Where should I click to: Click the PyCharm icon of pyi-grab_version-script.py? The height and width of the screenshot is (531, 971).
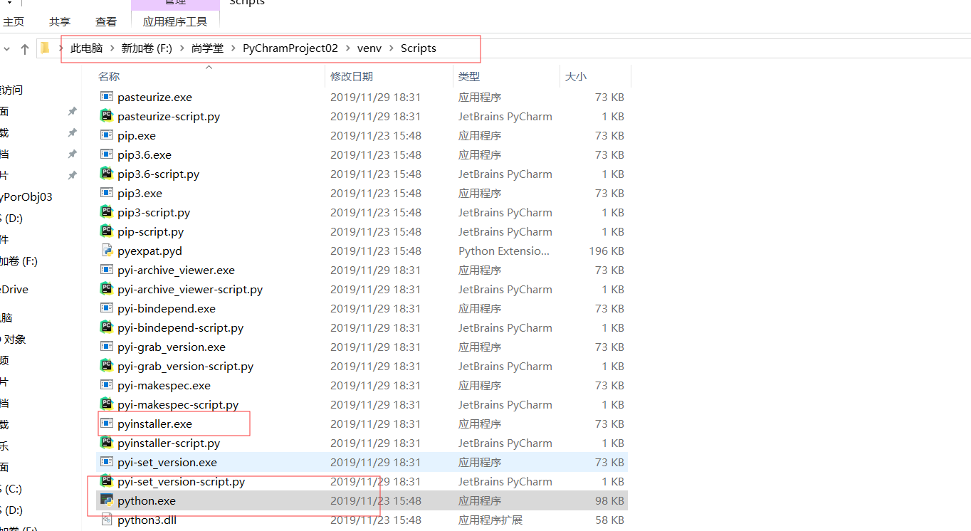tap(107, 366)
